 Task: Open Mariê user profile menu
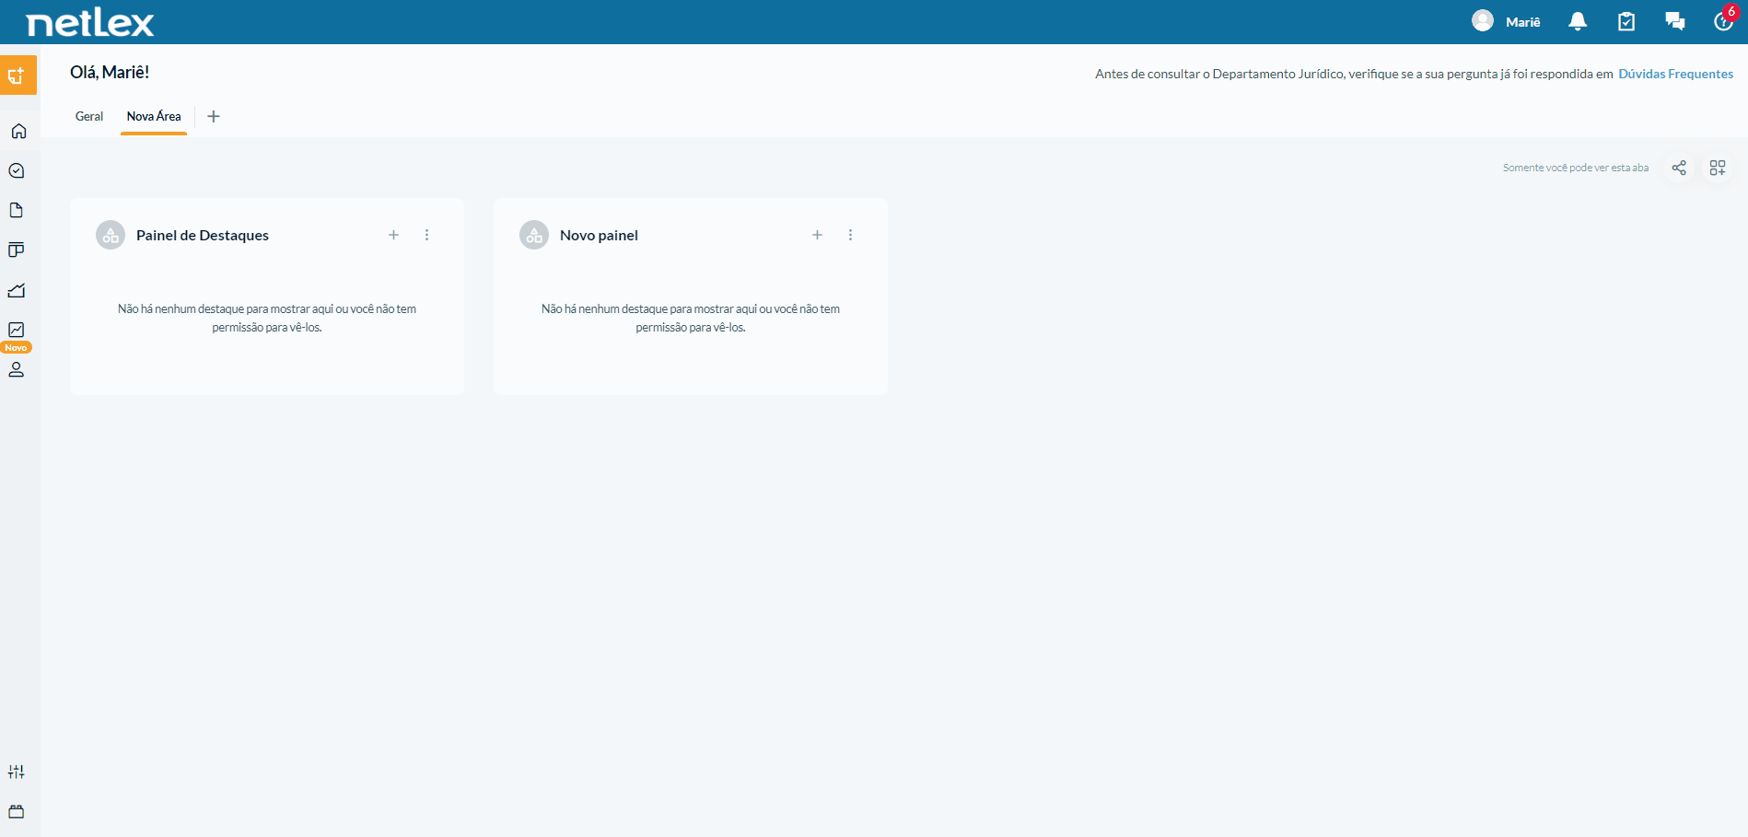(x=1507, y=21)
